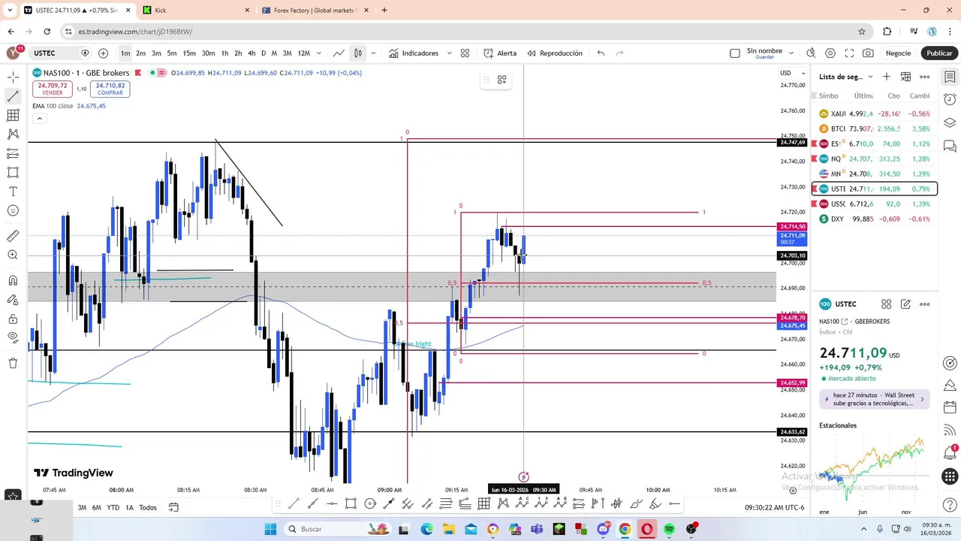Enter fullscreen mode
The width and height of the screenshot is (961, 541).
click(x=849, y=53)
